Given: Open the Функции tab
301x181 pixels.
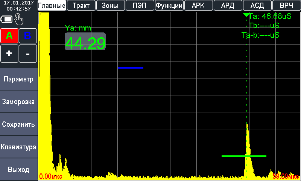Looking at the screenshot, I should coord(169,5).
